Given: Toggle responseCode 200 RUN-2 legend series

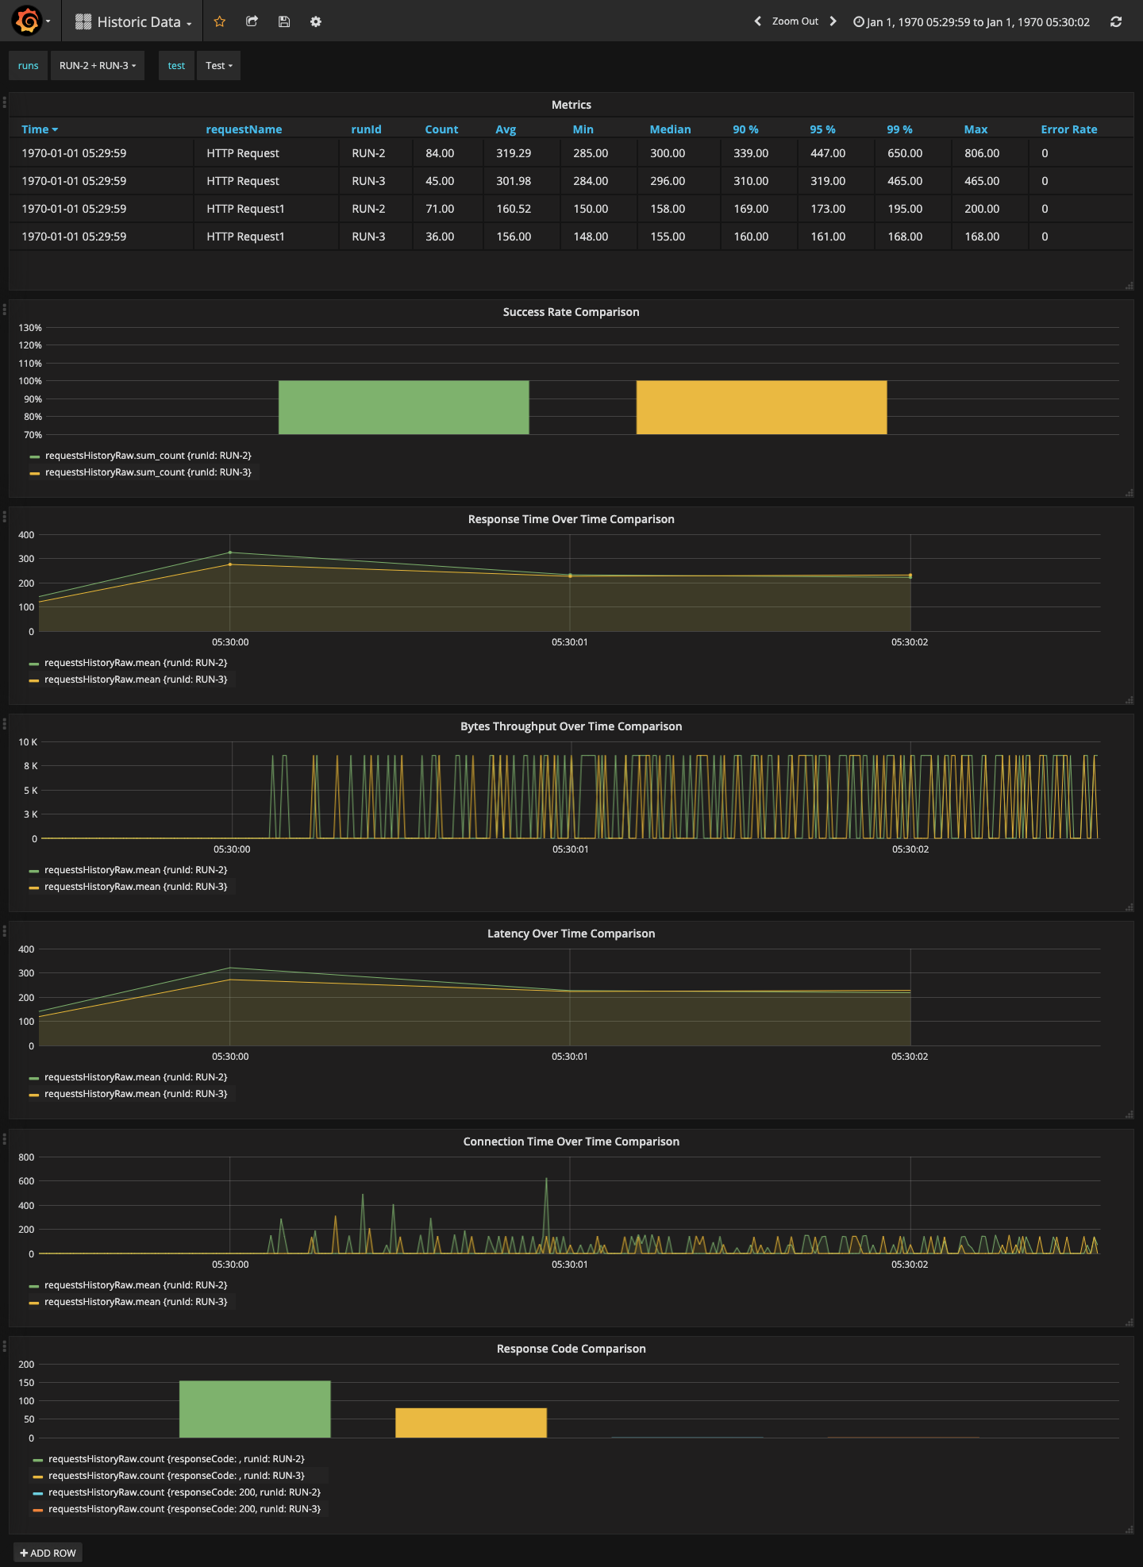Looking at the screenshot, I should [184, 1492].
